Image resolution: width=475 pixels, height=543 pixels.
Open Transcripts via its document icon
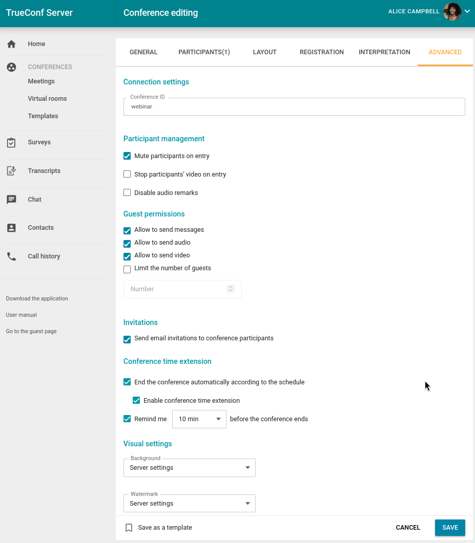[11, 171]
